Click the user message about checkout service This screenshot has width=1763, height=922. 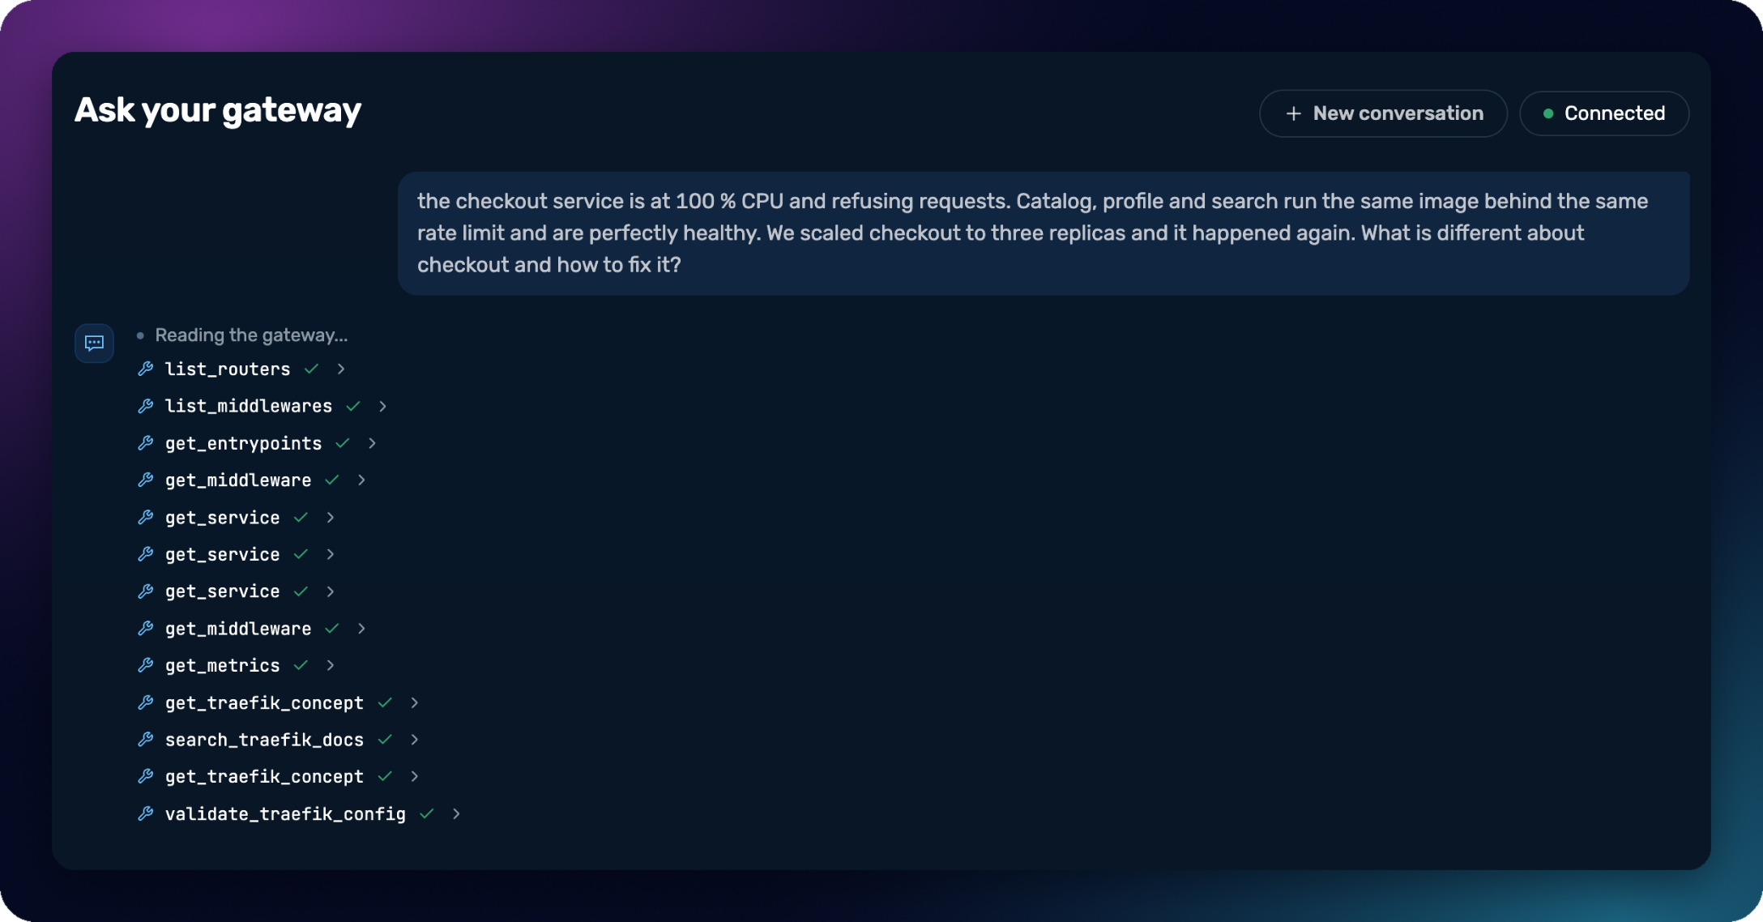(1044, 233)
